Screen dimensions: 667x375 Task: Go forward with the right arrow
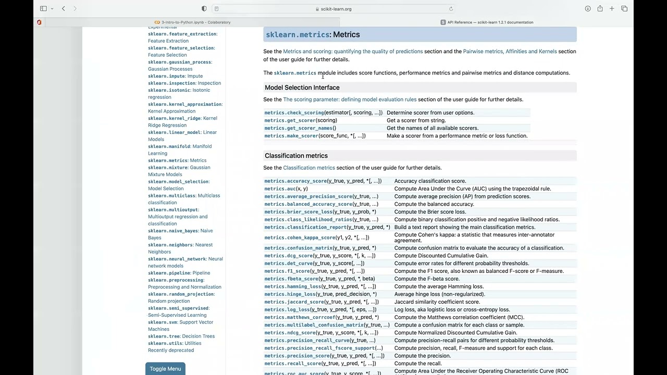tap(75, 8)
